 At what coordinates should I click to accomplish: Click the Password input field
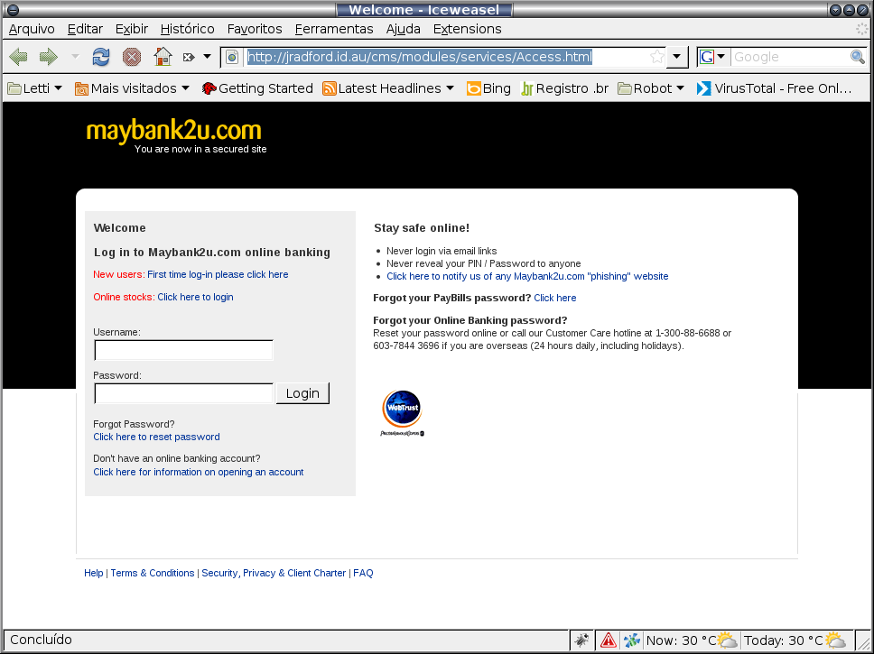(x=184, y=393)
